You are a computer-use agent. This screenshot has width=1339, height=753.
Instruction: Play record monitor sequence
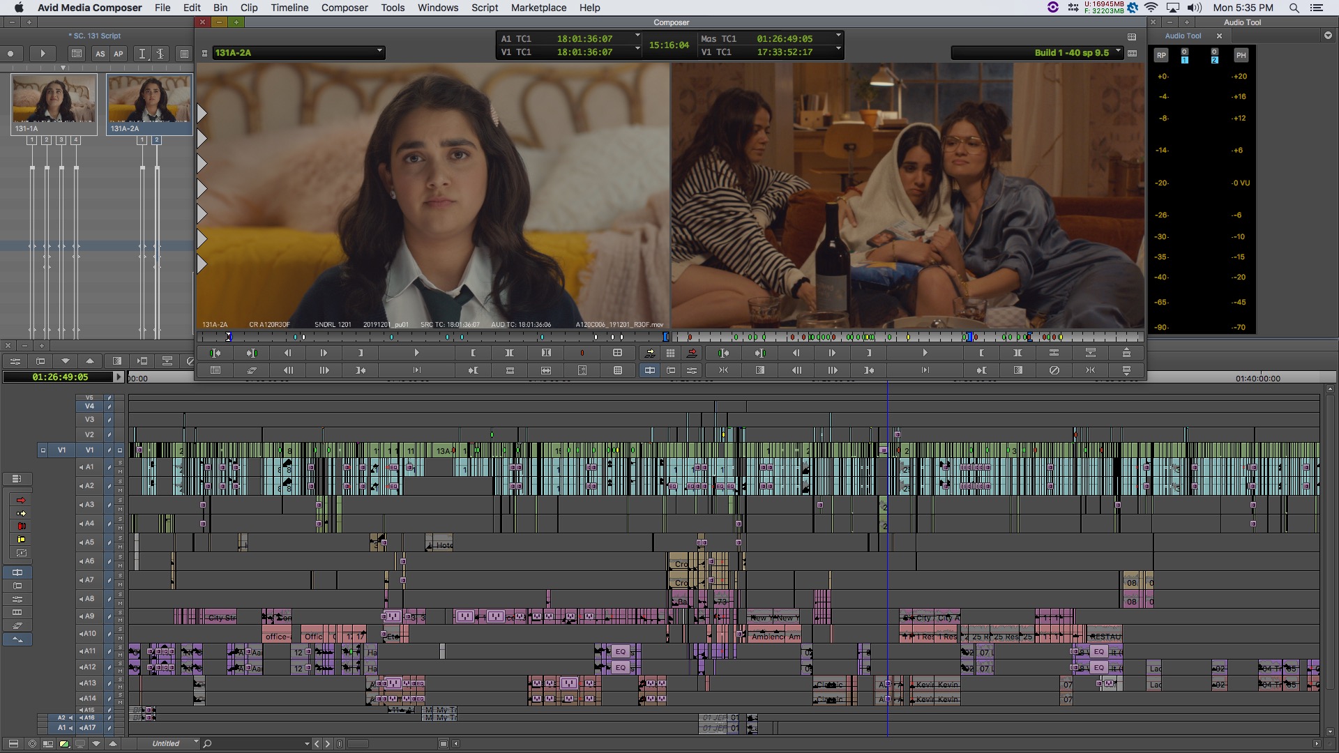point(925,353)
